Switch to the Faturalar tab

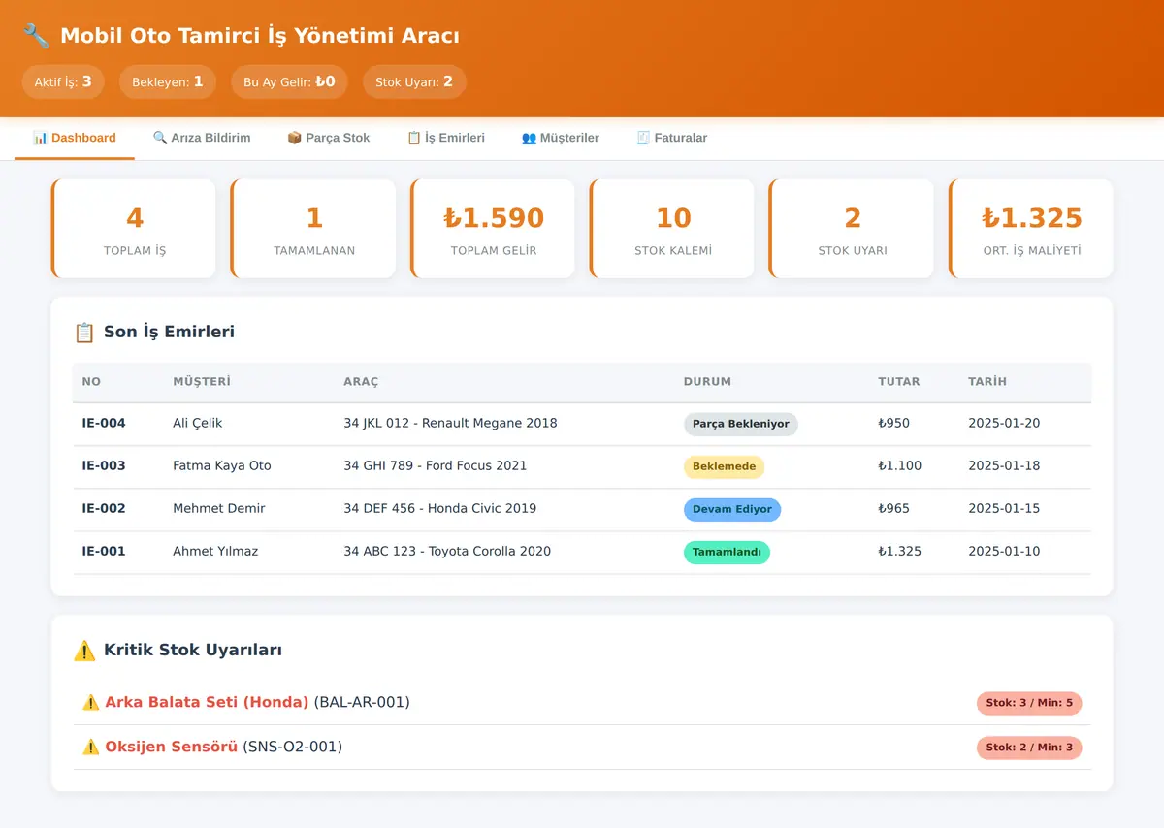[x=671, y=138]
